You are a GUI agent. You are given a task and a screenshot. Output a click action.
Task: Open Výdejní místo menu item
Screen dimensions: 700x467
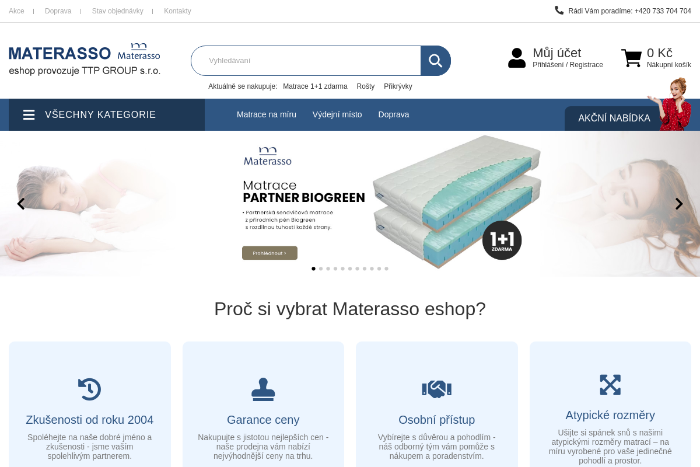click(x=337, y=114)
